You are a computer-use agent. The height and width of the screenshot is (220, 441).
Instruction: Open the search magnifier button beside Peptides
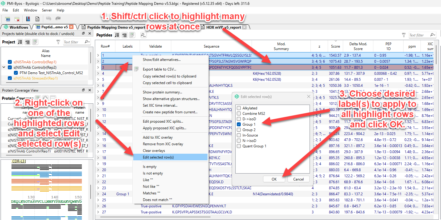[143, 35]
